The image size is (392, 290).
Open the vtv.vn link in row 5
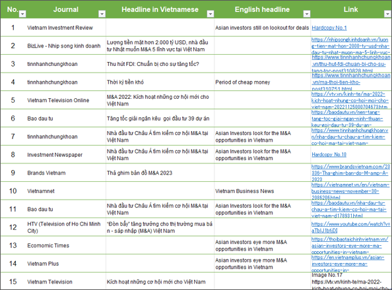(x=350, y=100)
